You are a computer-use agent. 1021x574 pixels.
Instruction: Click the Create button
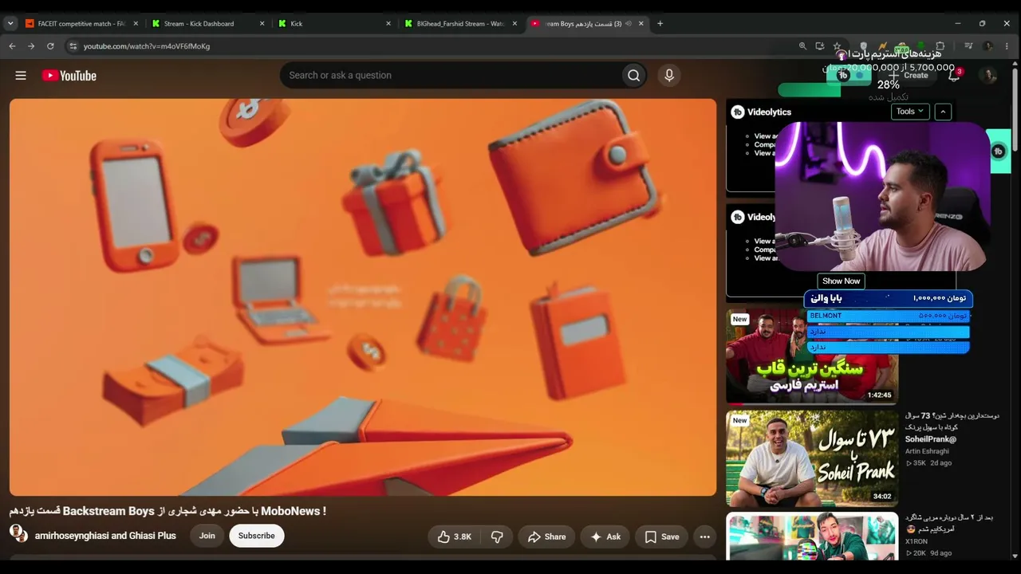click(x=909, y=76)
